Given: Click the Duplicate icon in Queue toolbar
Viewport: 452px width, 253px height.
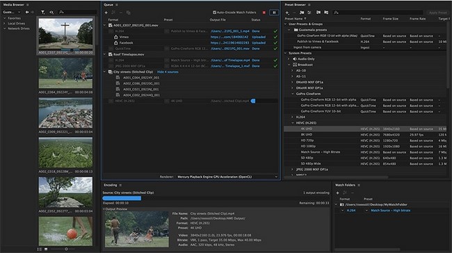Looking at the screenshot, I should pyautogui.click(x=129, y=12).
